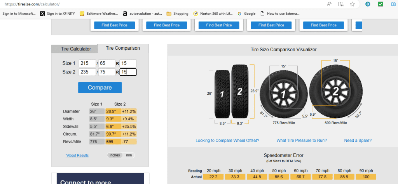
Task: Switch to the Tire Calculator tab
Action: click(x=75, y=49)
